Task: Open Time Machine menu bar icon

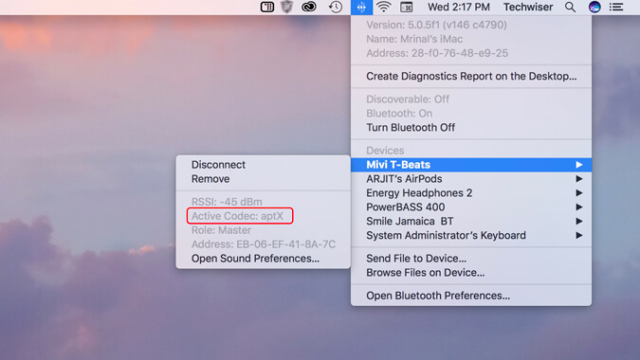Action: pyautogui.click(x=336, y=7)
